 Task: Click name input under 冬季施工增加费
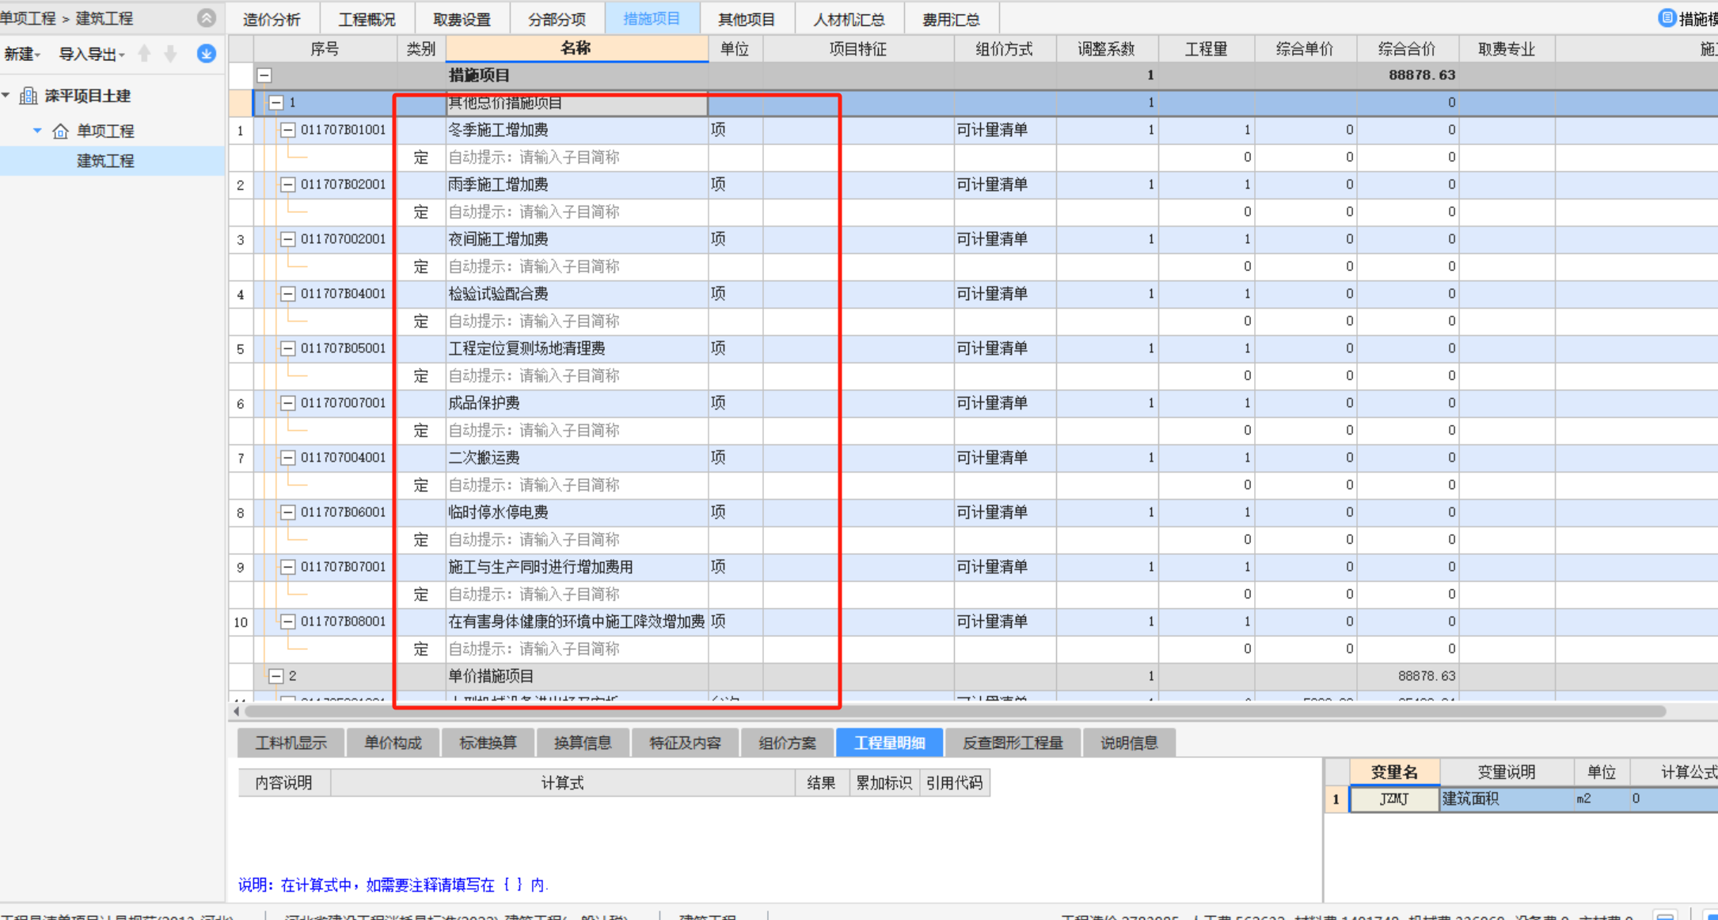tap(576, 158)
